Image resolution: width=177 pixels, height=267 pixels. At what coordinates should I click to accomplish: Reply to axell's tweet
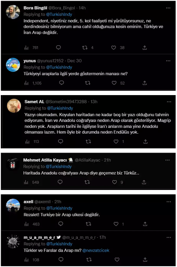click(x=61, y=224)
